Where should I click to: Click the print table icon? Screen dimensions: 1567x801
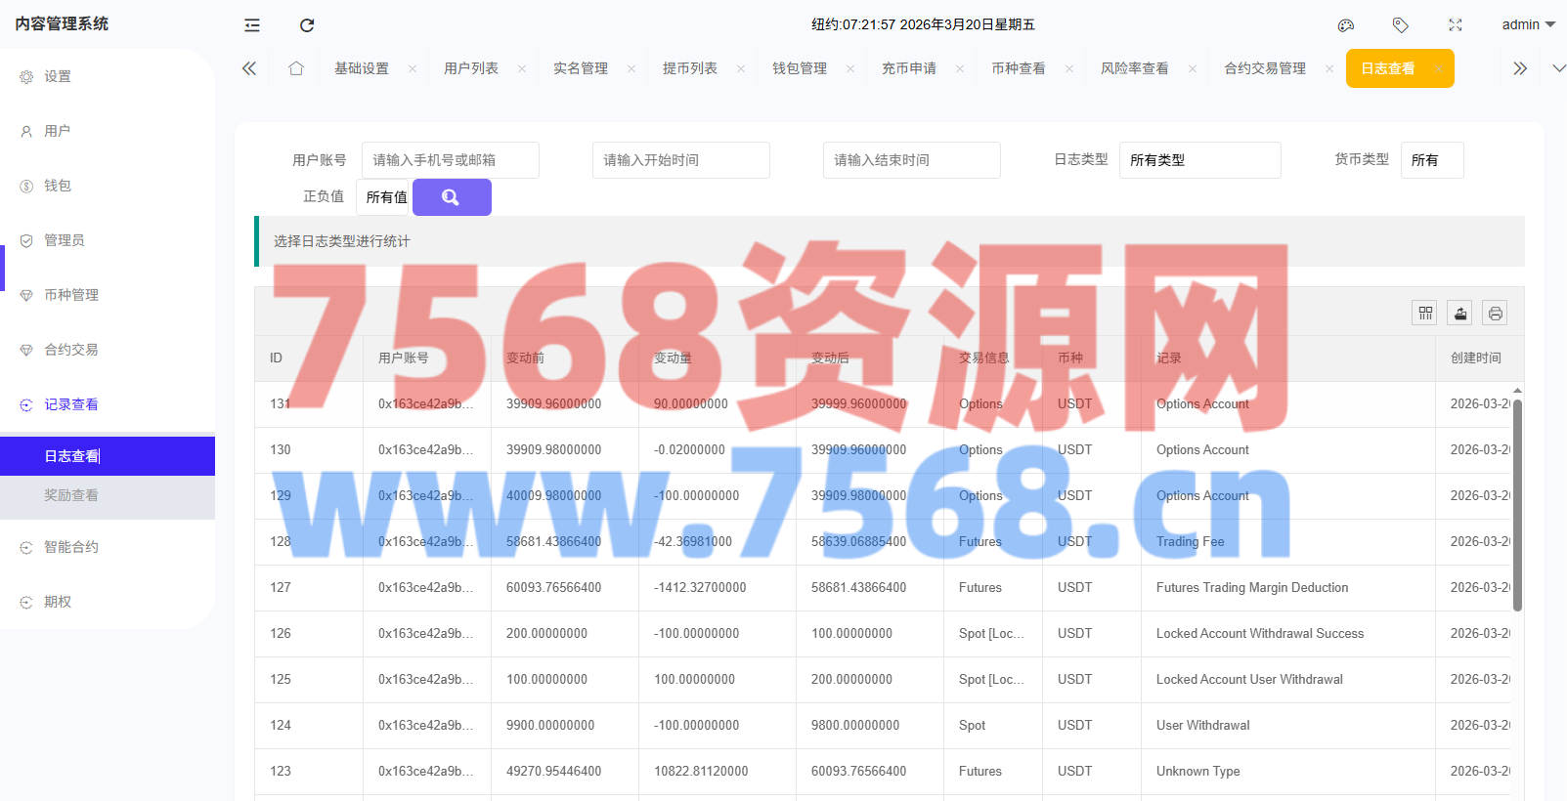point(1495,313)
